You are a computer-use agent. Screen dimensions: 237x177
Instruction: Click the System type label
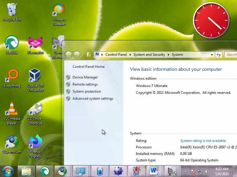(146, 160)
